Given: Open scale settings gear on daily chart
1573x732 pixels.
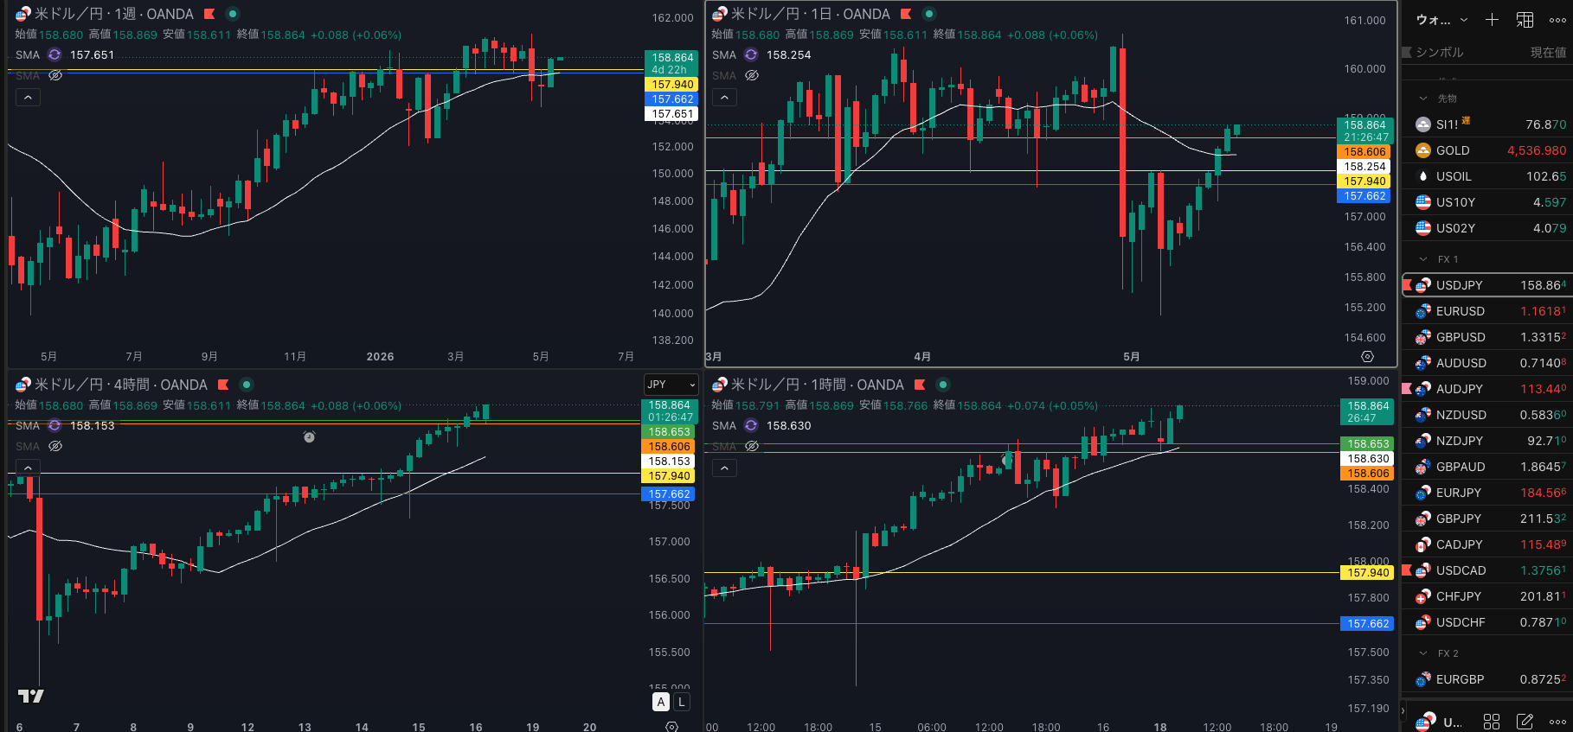Looking at the screenshot, I should (1367, 356).
